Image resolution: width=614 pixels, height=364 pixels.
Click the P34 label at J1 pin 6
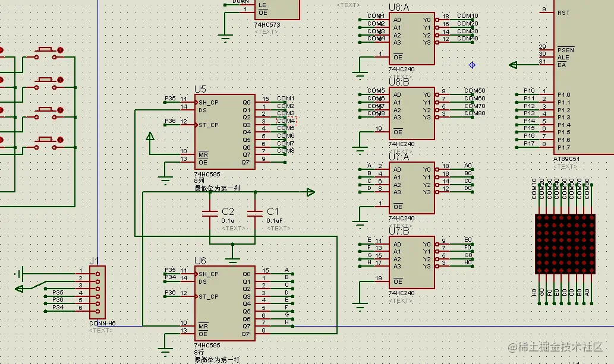[x=58, y=307]
